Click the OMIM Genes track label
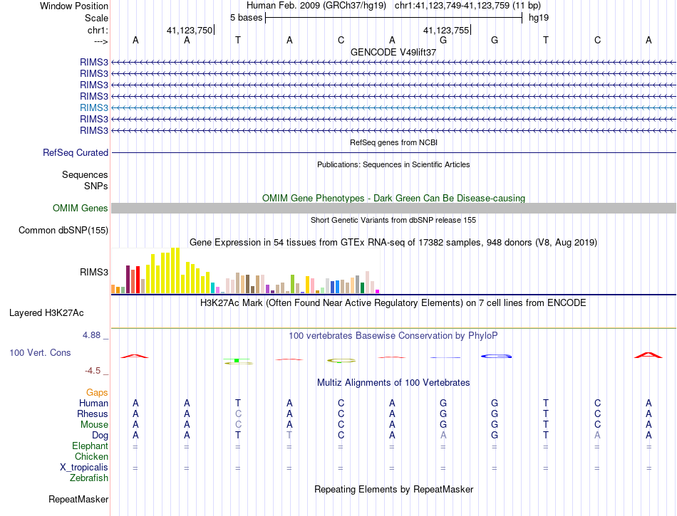 coord(81,209)
